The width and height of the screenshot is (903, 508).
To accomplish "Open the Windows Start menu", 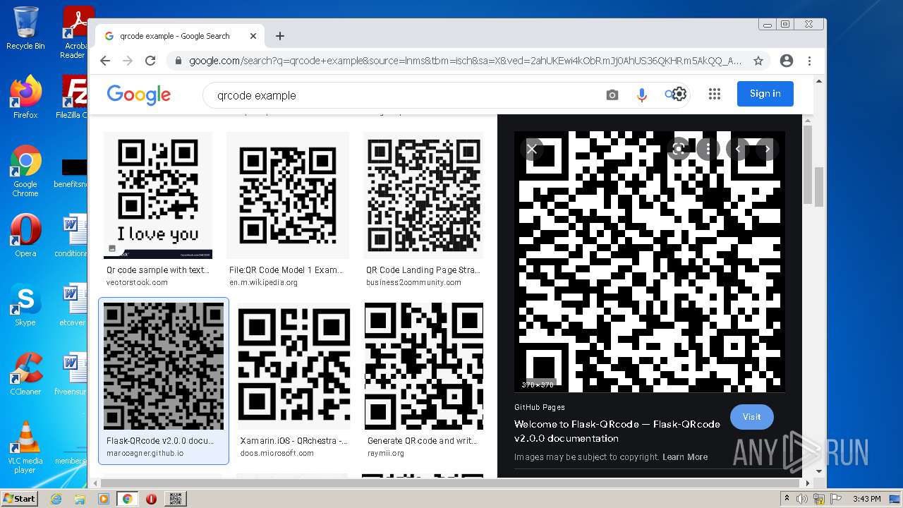I will point(19,499).
